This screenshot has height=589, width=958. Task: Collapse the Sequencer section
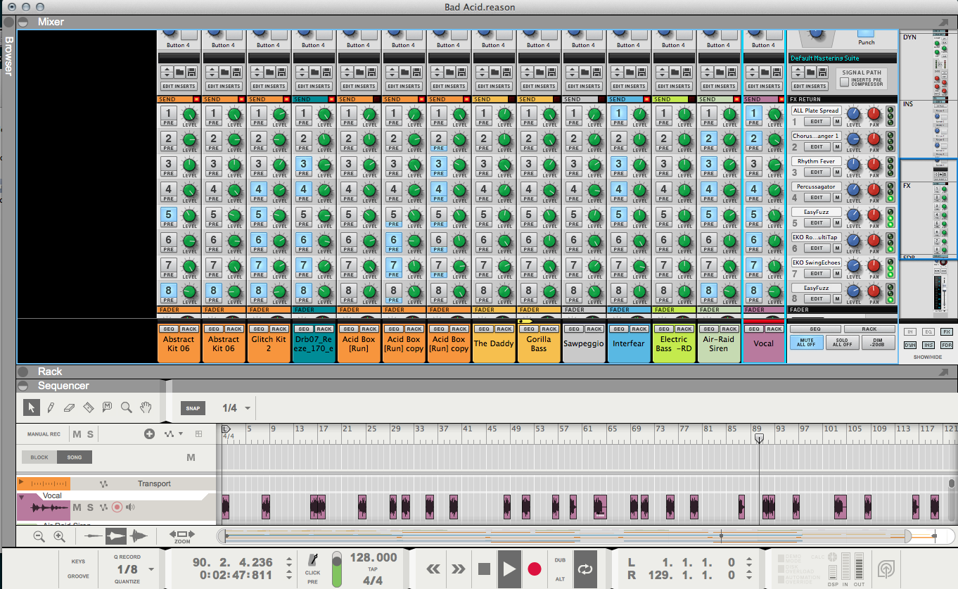[24, 386]
